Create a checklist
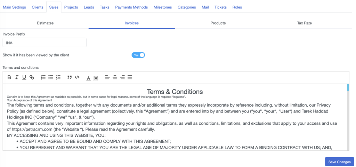The image size is (356, 167). point(58,77)
